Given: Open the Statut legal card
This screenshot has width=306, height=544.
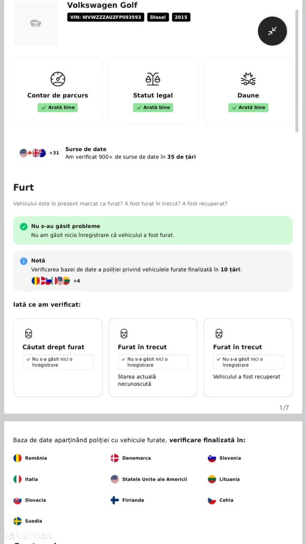Looking at the screenshot, I should (152, 91).
